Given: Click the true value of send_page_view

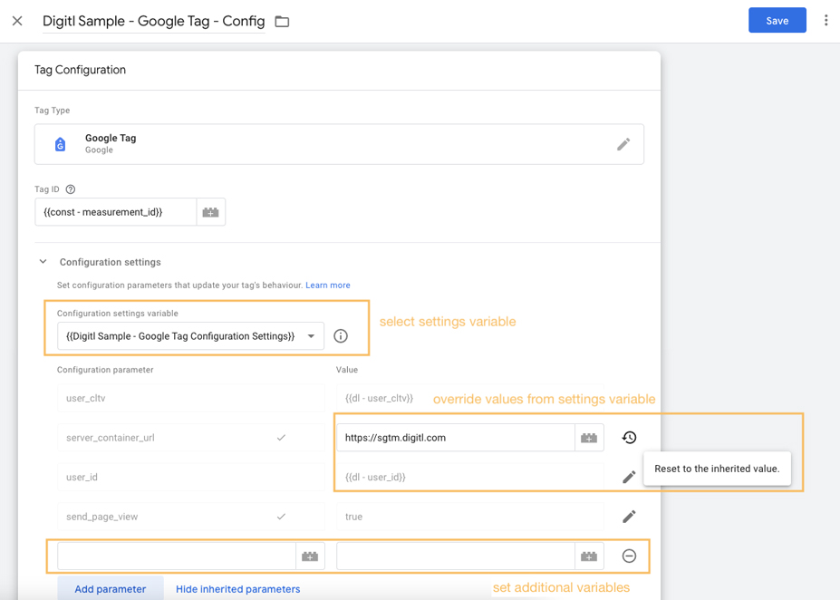Looking at the screenshot, I should coord(353,517).
